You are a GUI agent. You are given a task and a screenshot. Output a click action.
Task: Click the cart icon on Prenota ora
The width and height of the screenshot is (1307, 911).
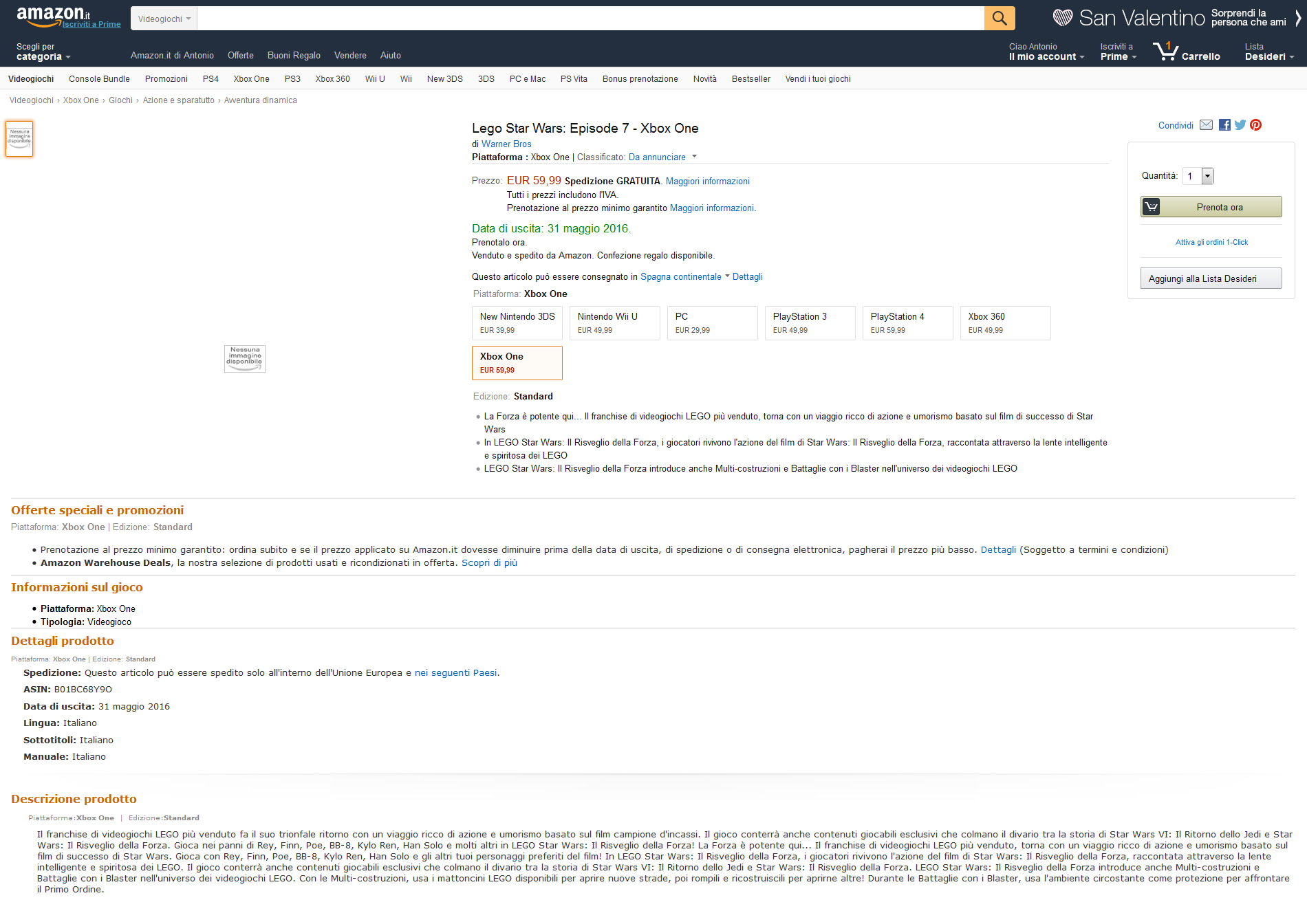(1151, 207)
